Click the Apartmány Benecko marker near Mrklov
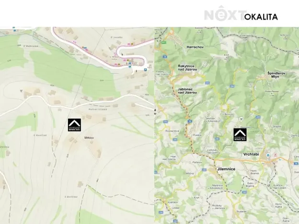Screen dimensions: 299x224 coord(74,125)
